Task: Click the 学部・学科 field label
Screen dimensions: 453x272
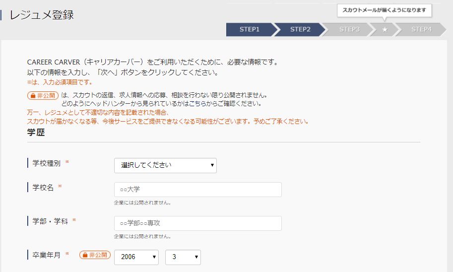Action: [50, 221]
